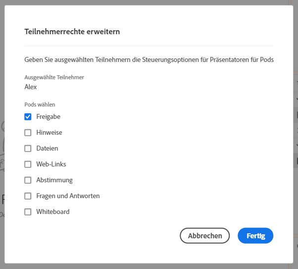Check the Web-Links checkbox
Viewport: 298px width, 269px height.
pyautogui.click(x=28, y=164)
